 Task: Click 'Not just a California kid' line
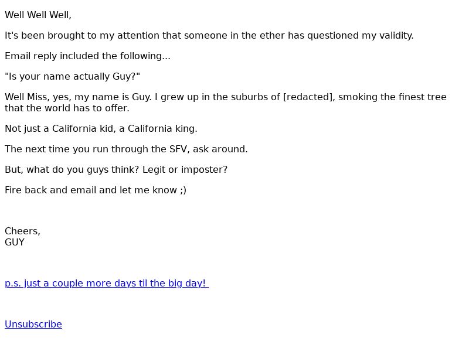pyautogui.click(x=101, y=129)
